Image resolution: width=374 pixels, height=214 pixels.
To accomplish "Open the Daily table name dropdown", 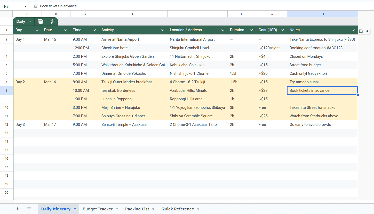I will (x=30, y=22).
